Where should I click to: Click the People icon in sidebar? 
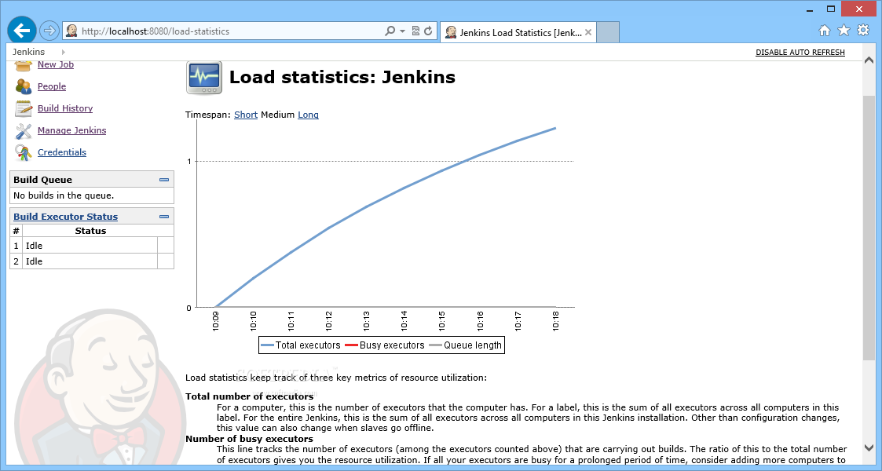(24, 86)
